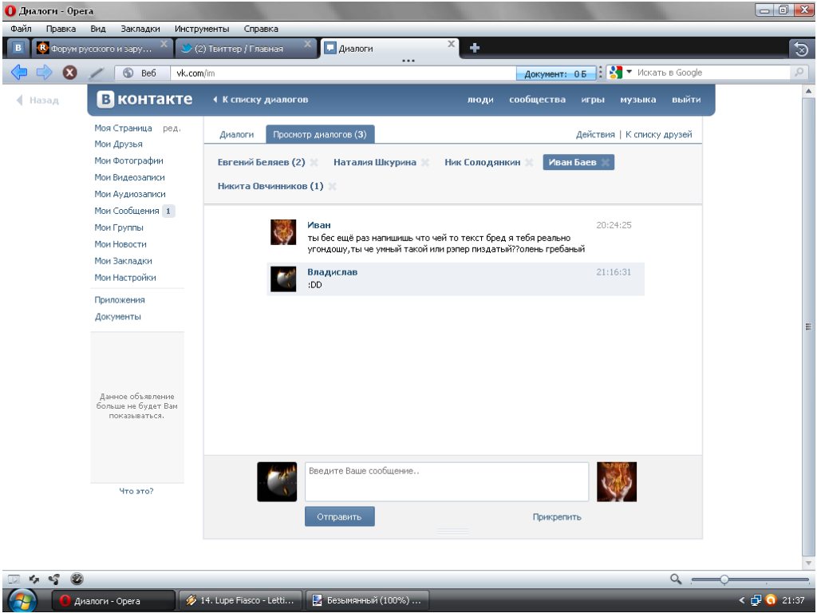Close the Ник Солодянкин dialog tab
The height and width of the screenshot is (613, 817).
[529, 163]
